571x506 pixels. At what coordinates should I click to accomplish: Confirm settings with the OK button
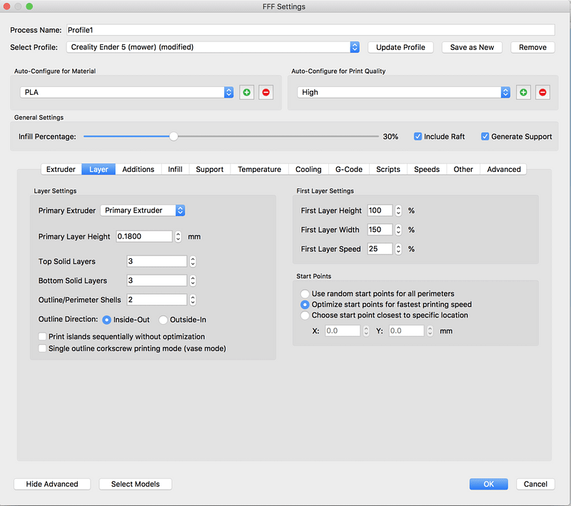point(488,484)
